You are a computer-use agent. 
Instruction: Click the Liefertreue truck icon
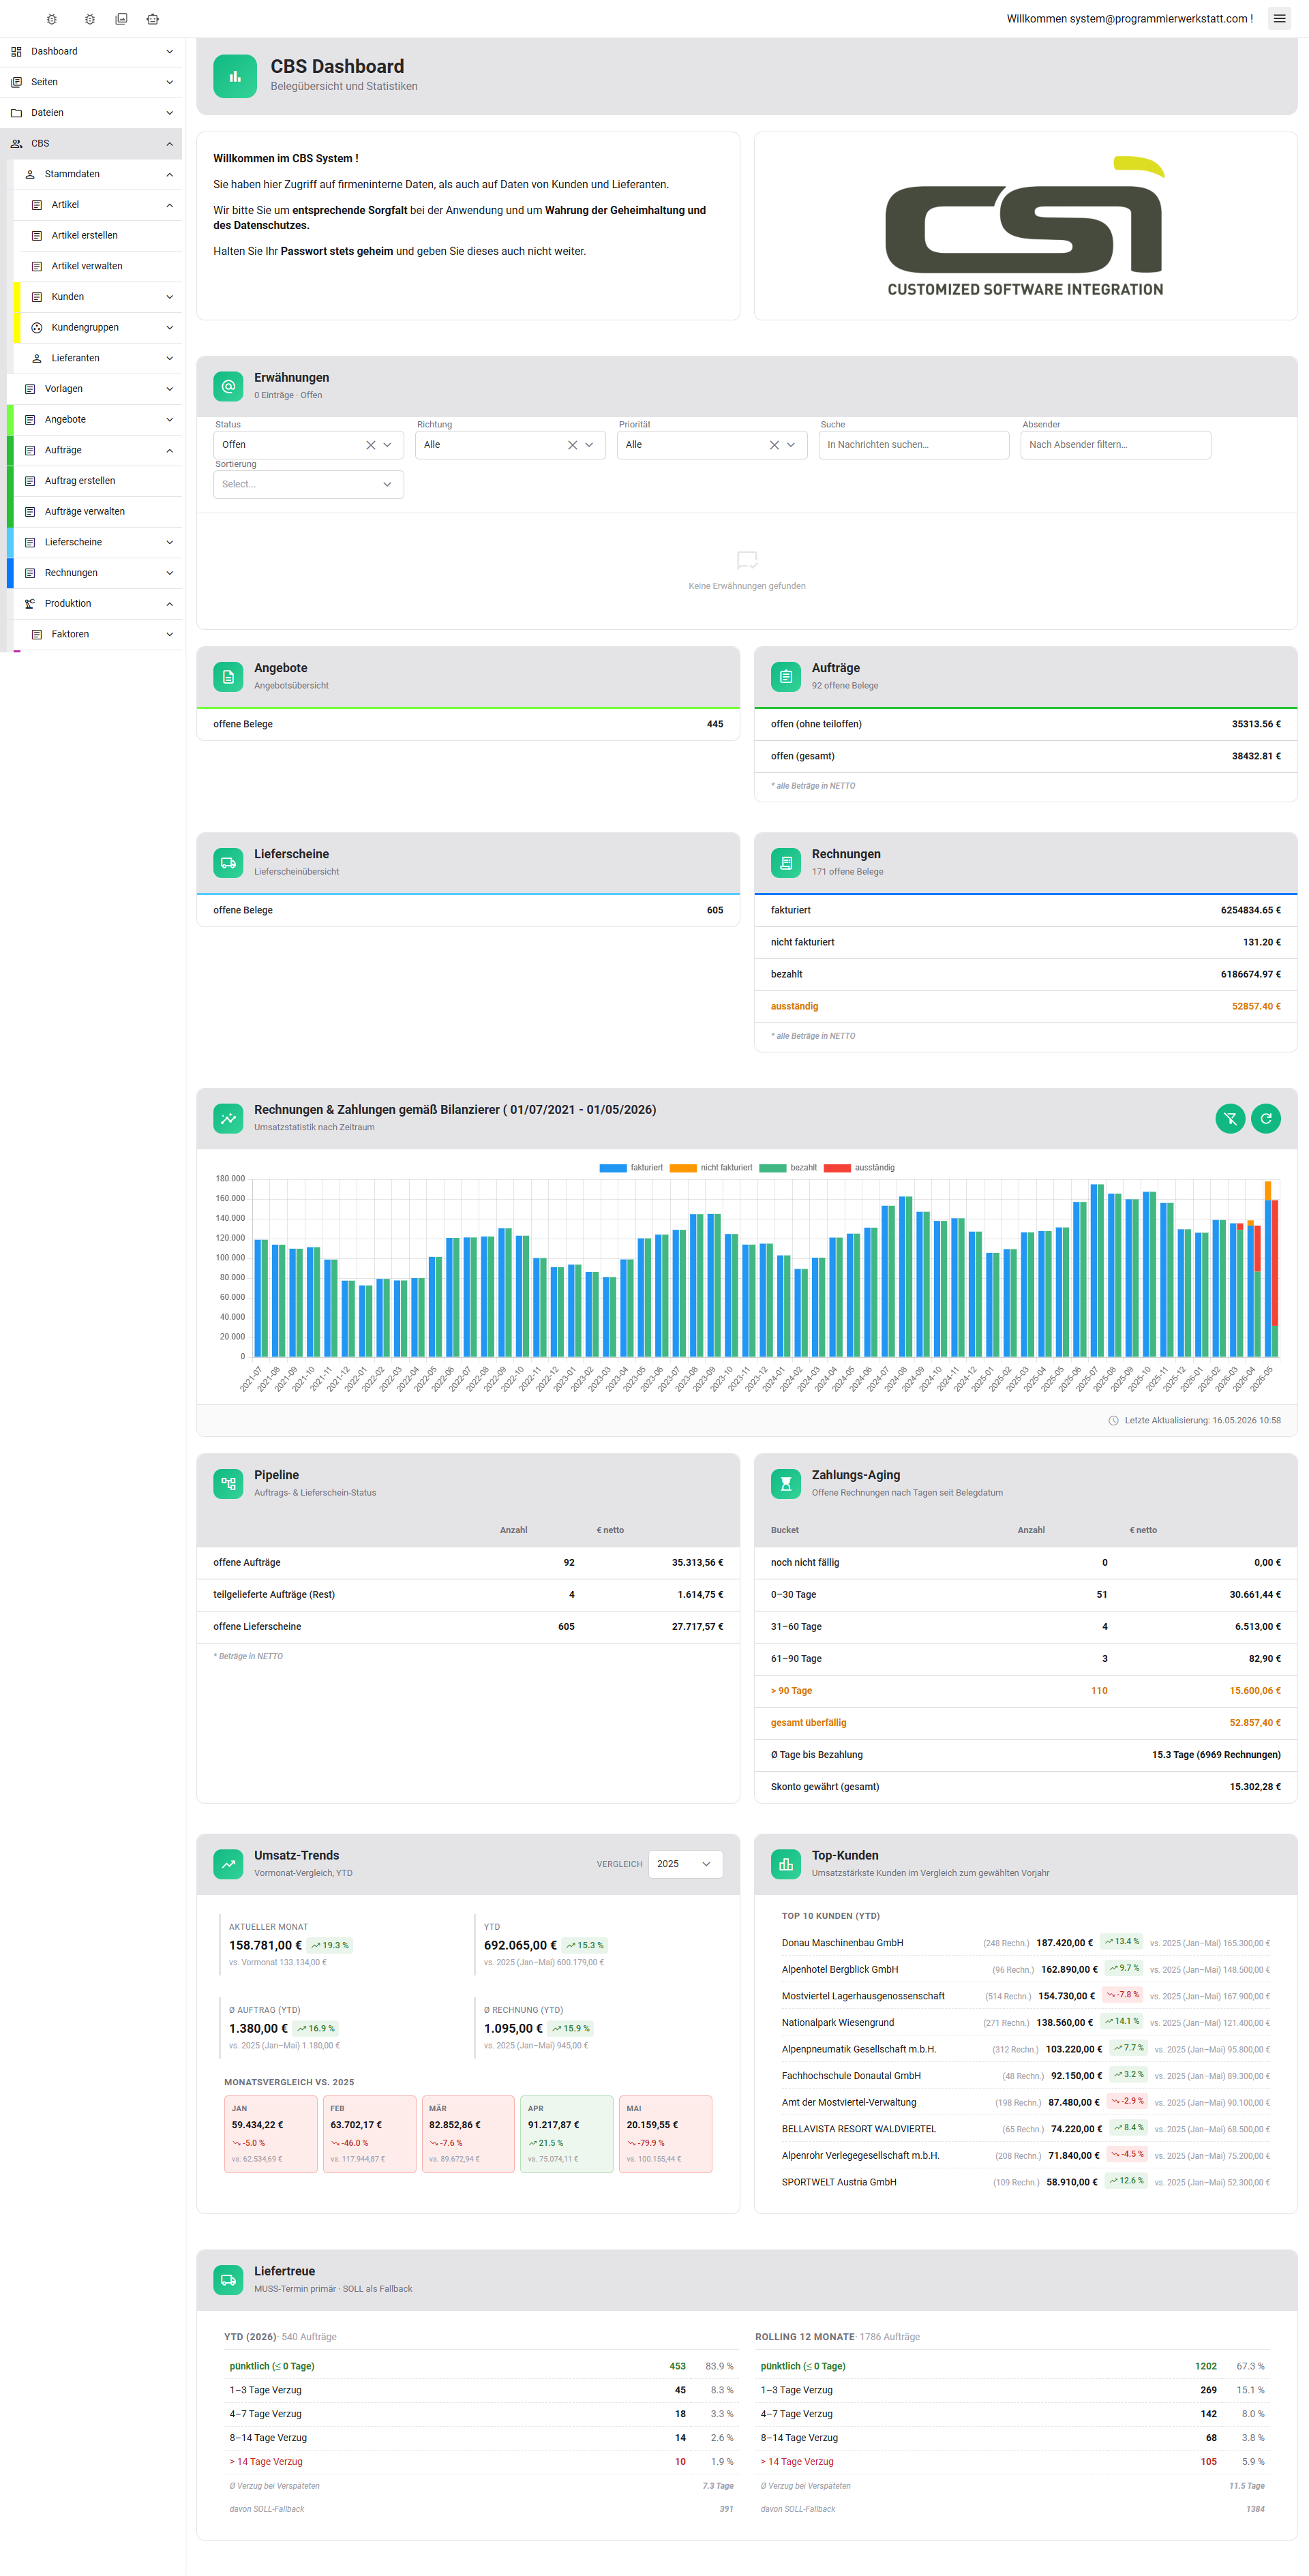pos(228,2280)
